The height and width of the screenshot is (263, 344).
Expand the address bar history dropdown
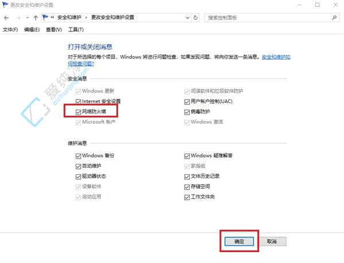(187, 18)
